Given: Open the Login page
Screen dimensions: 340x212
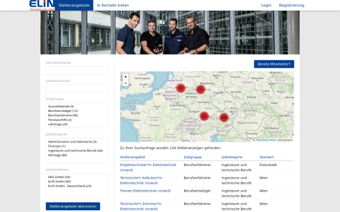Looking at the screenshot, I should point(266,6).
